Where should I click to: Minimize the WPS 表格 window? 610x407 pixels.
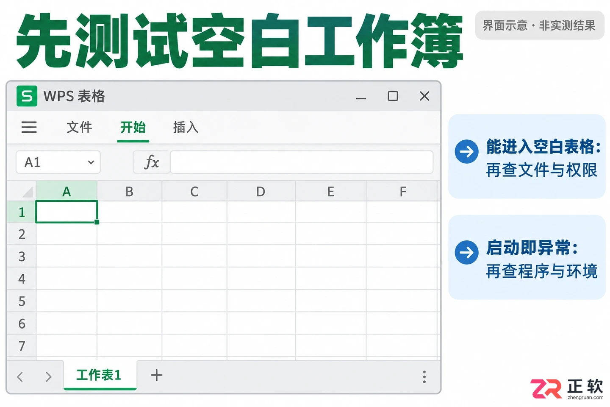361,98
